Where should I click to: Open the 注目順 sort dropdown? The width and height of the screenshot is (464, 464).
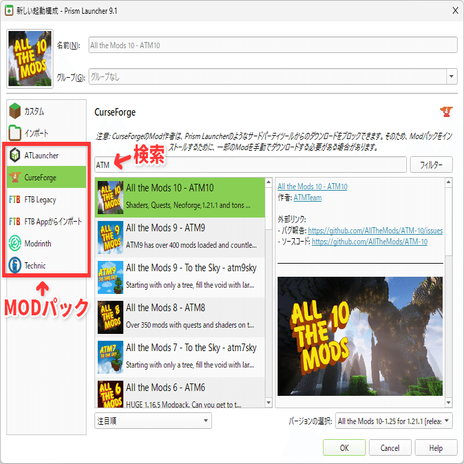click(153, 421)
